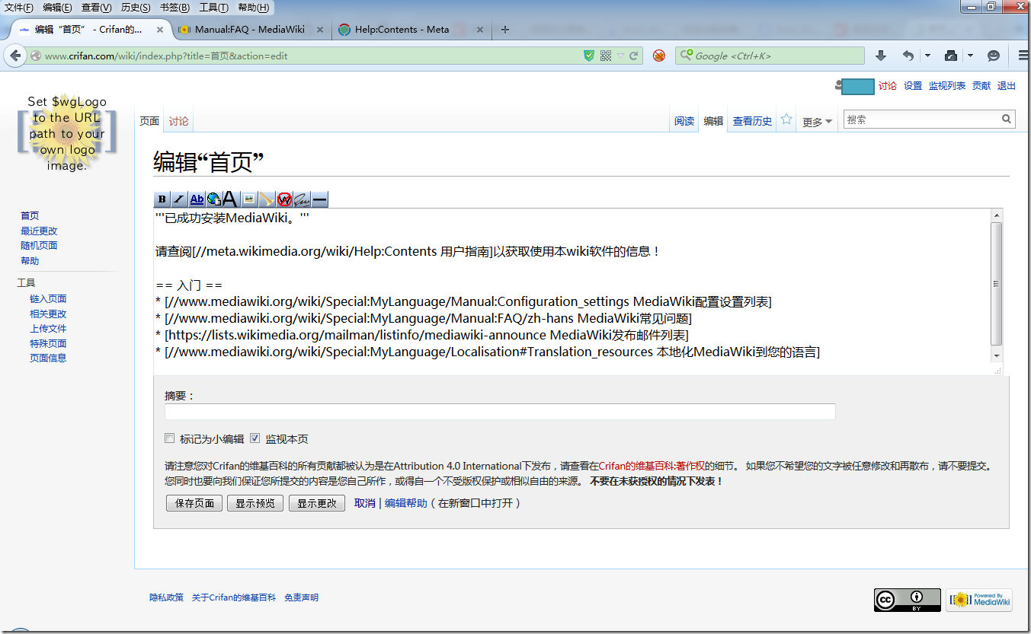Click the nowiki ignore-formatting icon

284,199
